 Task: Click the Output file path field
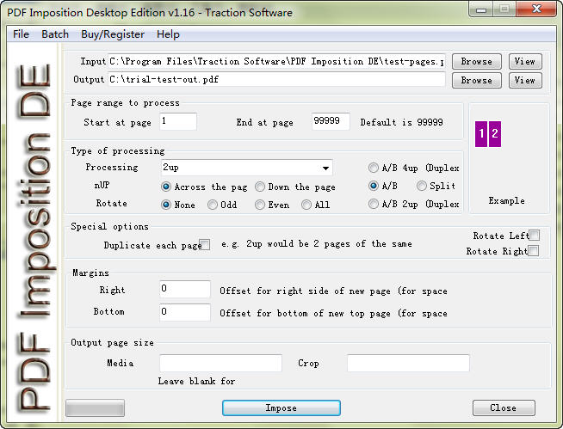point(277,79)
